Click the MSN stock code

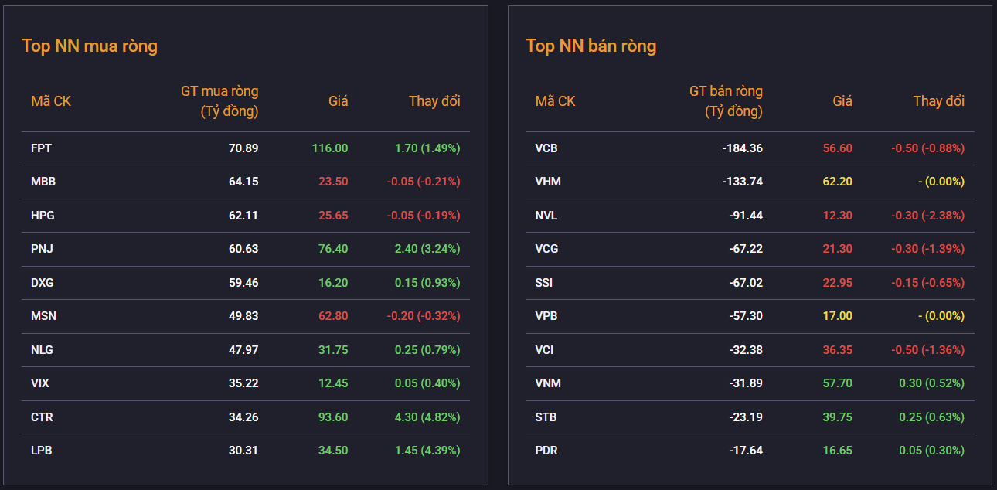point(43,316)
